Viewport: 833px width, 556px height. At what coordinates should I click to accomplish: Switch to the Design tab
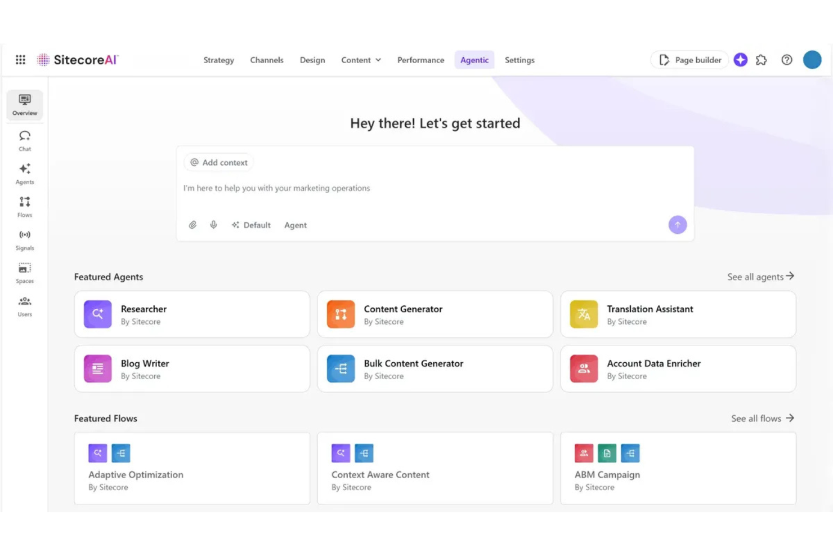[x=312, y=60]
